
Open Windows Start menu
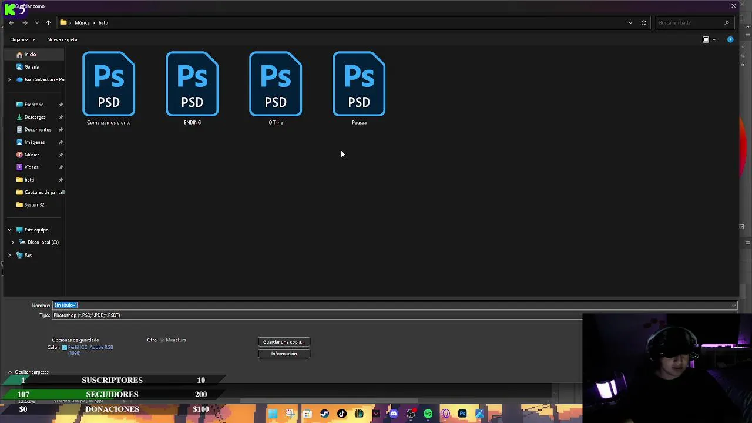coord(273,414)
